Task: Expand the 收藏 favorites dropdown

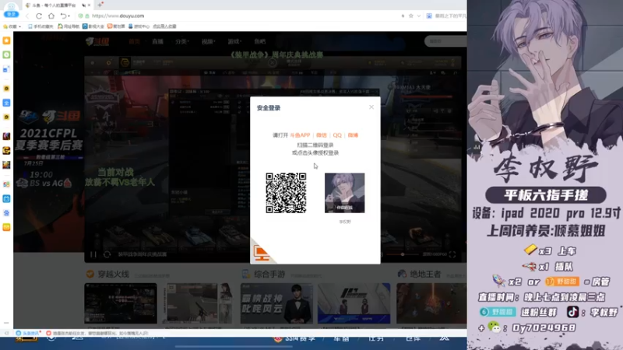Action: [12, 26]
